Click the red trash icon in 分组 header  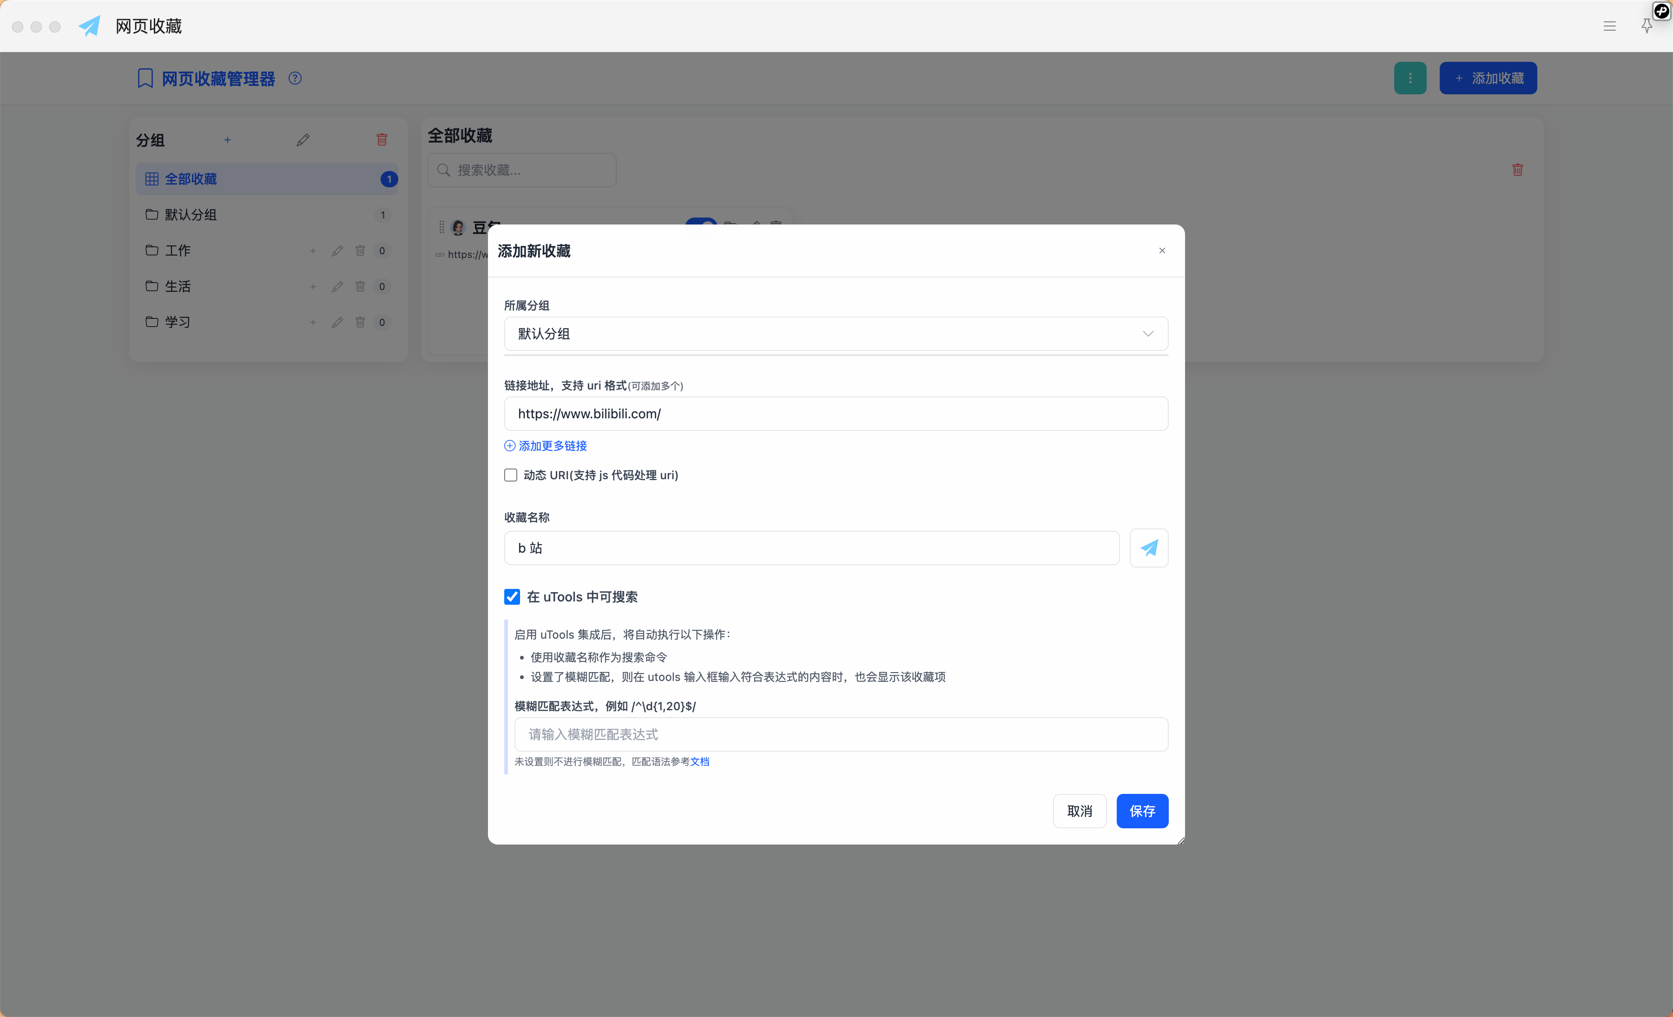(x=382, y=139)
